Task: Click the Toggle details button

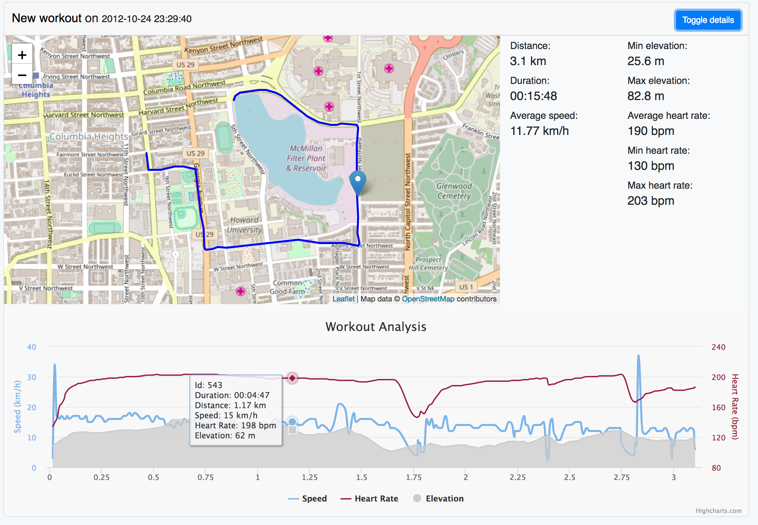Action: coord(708,20)
